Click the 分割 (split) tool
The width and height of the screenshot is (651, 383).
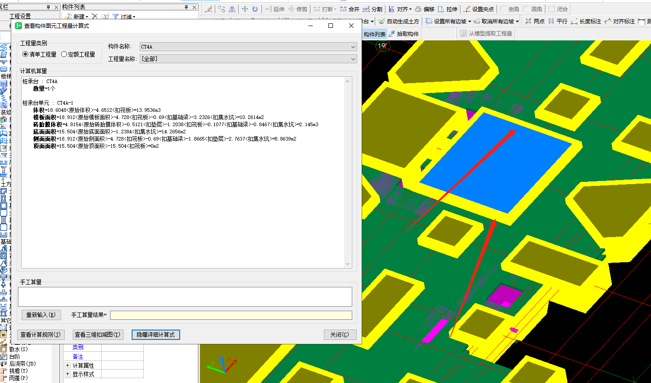click(x=372, y=9)
